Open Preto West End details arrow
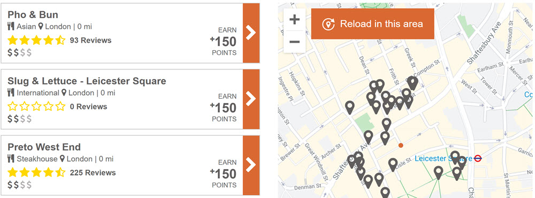Image resolution: width=535 pixels, height=198 pixels. [x=251, y=165]
